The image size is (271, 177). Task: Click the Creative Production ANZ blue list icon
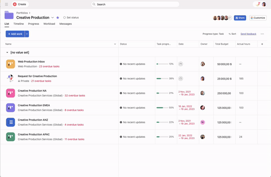pyautogui.click(x=10, y=122)
